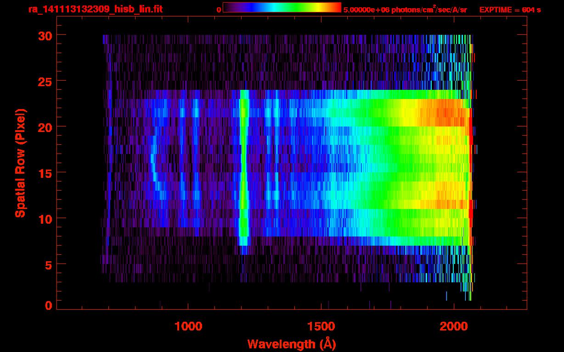Click the y-axis tick label 0

pyautogui.click(x=49, y=306)
